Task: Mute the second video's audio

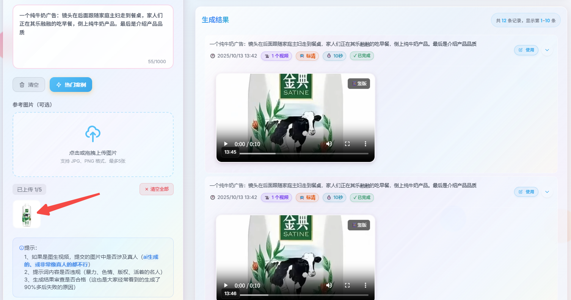Action: tap(329, 286)
